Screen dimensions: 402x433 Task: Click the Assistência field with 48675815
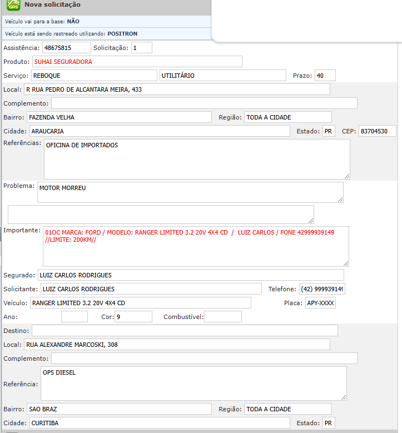click(66, 48)
